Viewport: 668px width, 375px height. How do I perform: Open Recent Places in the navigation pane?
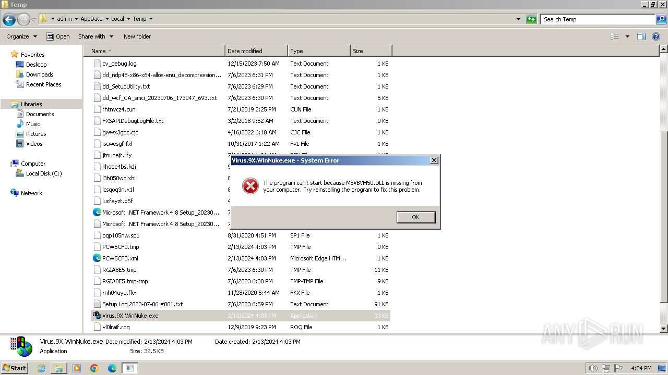pos(39,84)
